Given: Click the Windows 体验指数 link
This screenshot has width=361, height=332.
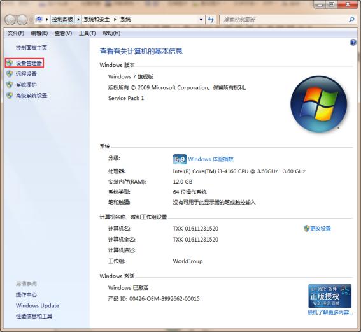Looking at the screenshot, I should (x=211, y=159).
